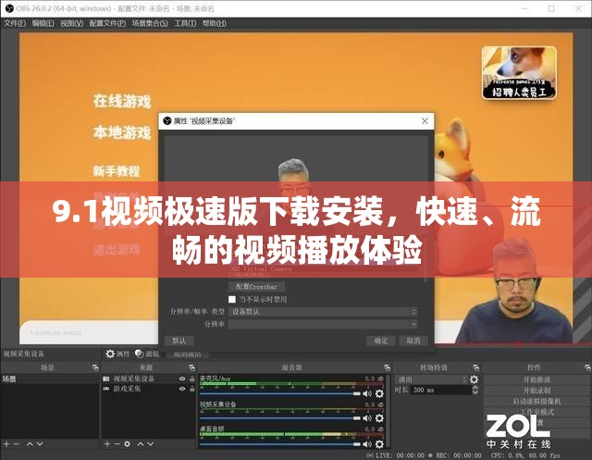Viewport: 592px width, 460px height.
Task: Open the 分辨率 dropdown in dialog
Action: [x=323, y=324]
